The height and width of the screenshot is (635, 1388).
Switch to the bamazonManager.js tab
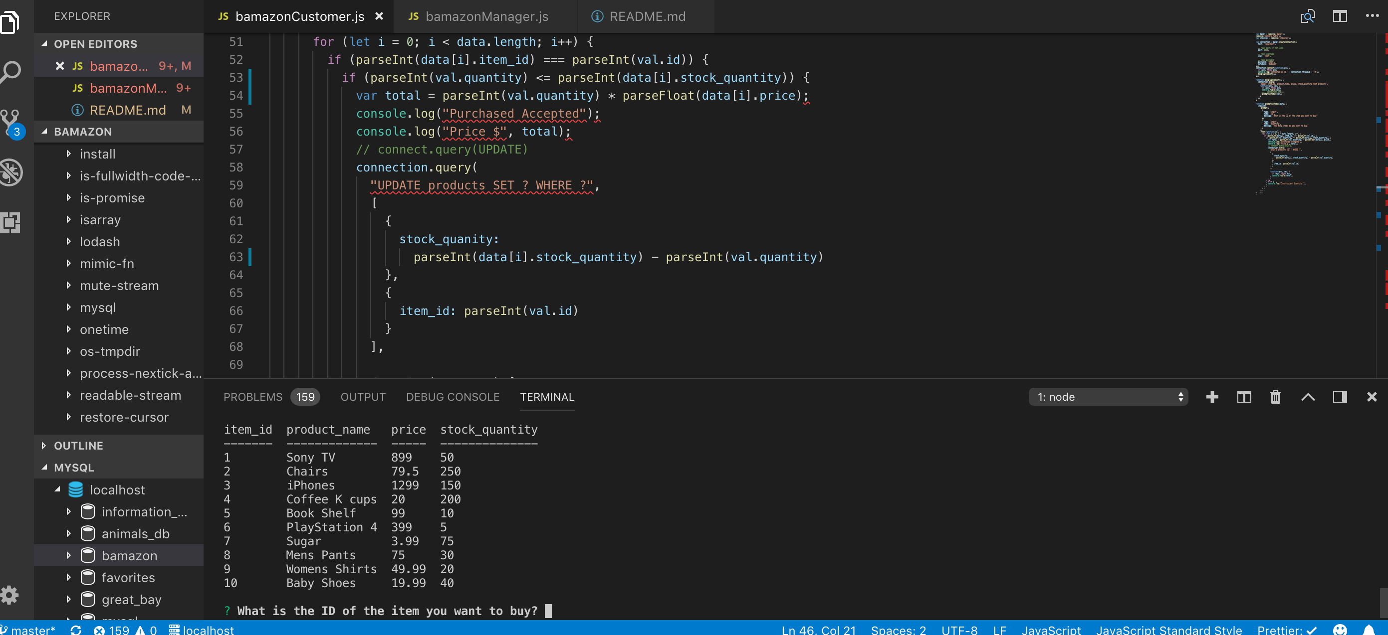click(486, 16)
